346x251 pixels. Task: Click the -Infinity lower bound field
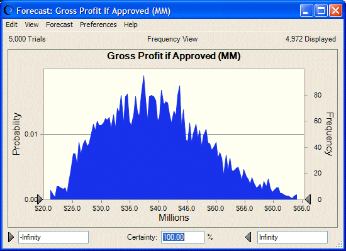(x=53, y=237)
